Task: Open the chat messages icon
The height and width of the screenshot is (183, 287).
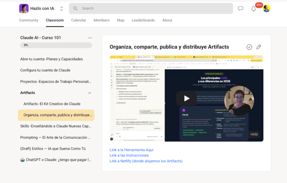Action: pyautogui.click(x=240, y=8)
